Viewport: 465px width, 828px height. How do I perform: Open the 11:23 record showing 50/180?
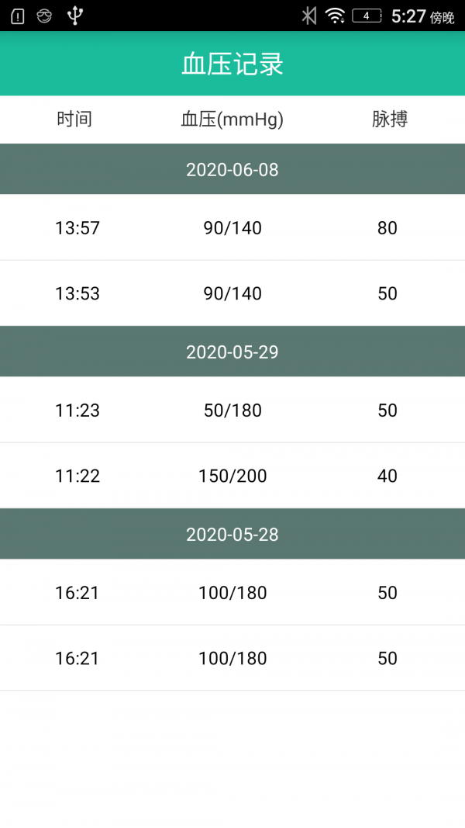pos(232,411)
